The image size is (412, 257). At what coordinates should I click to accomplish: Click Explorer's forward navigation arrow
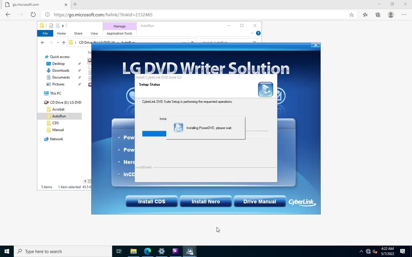pos(51,43)
